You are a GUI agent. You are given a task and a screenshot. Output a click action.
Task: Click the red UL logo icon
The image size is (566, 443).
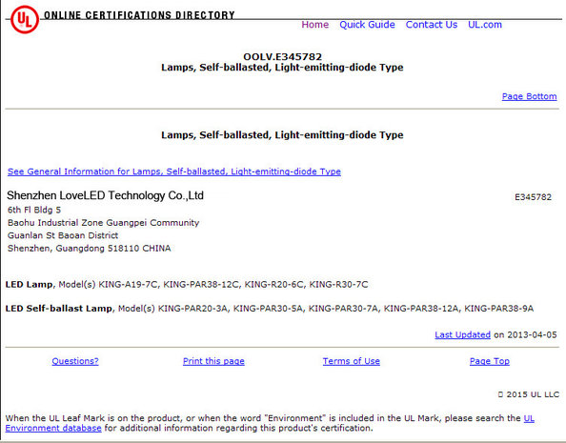pos(25,19)
